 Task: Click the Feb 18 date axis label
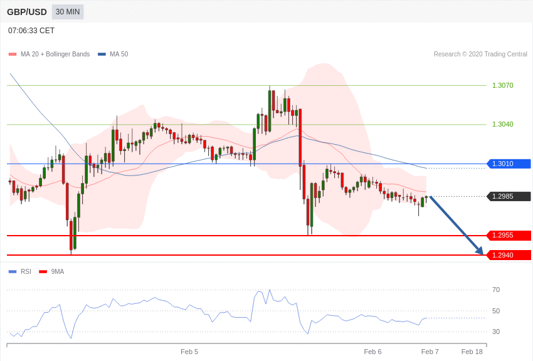click(x=472, y=352)
